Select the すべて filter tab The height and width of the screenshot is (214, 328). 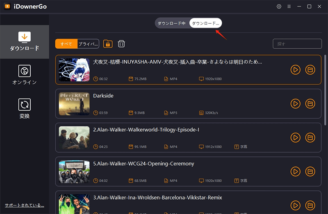pos(66,44)
